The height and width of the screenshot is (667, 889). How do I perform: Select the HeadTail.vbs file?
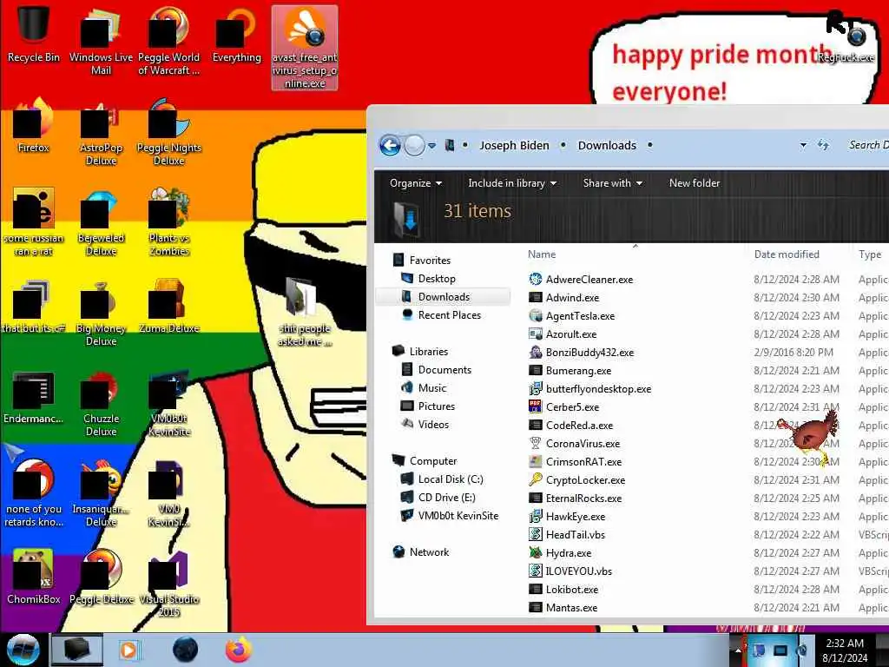(575, 535)
